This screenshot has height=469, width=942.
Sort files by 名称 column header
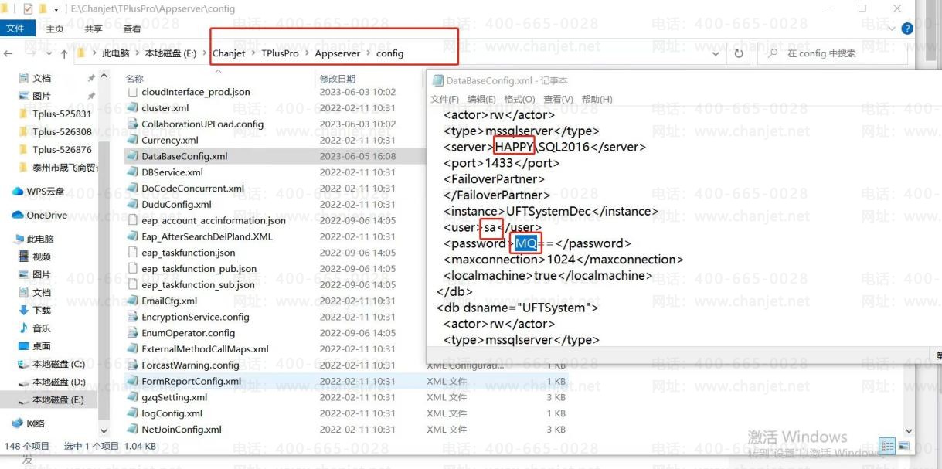tap(135, 79)
